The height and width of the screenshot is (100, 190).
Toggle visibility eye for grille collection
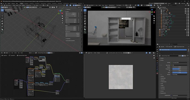187,12
